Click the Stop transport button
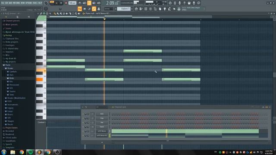The height and width of the screenshot is (155, 276). coord(61,3)
